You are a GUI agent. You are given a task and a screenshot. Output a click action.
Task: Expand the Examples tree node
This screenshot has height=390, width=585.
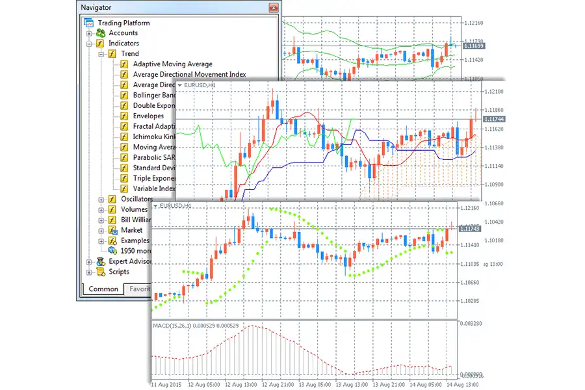[101, 241]
